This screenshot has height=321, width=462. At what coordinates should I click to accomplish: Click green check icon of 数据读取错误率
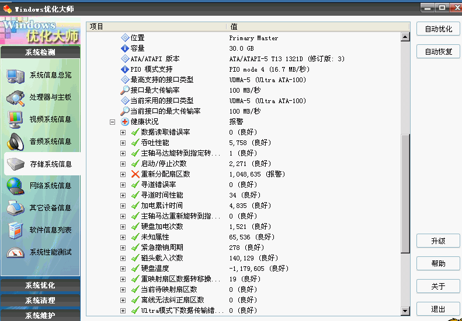(x=136, y=132)
